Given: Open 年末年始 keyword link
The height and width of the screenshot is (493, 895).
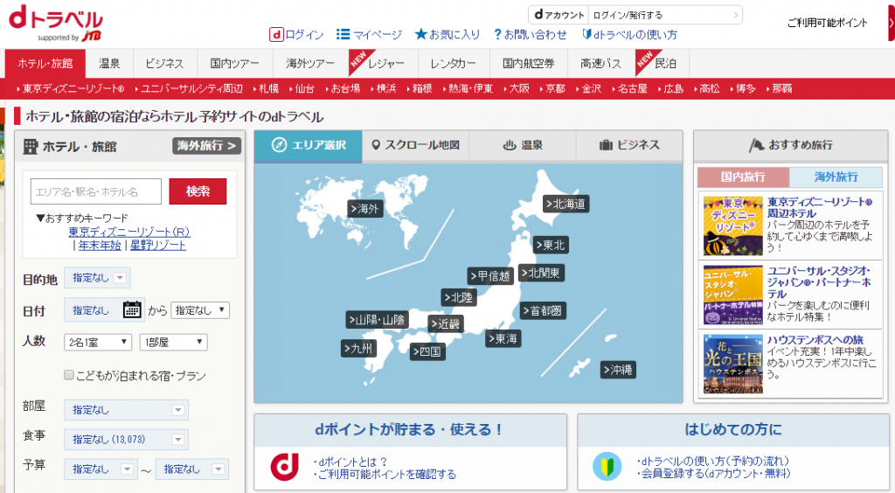Looking at the screenshot, I should [100, 246].
